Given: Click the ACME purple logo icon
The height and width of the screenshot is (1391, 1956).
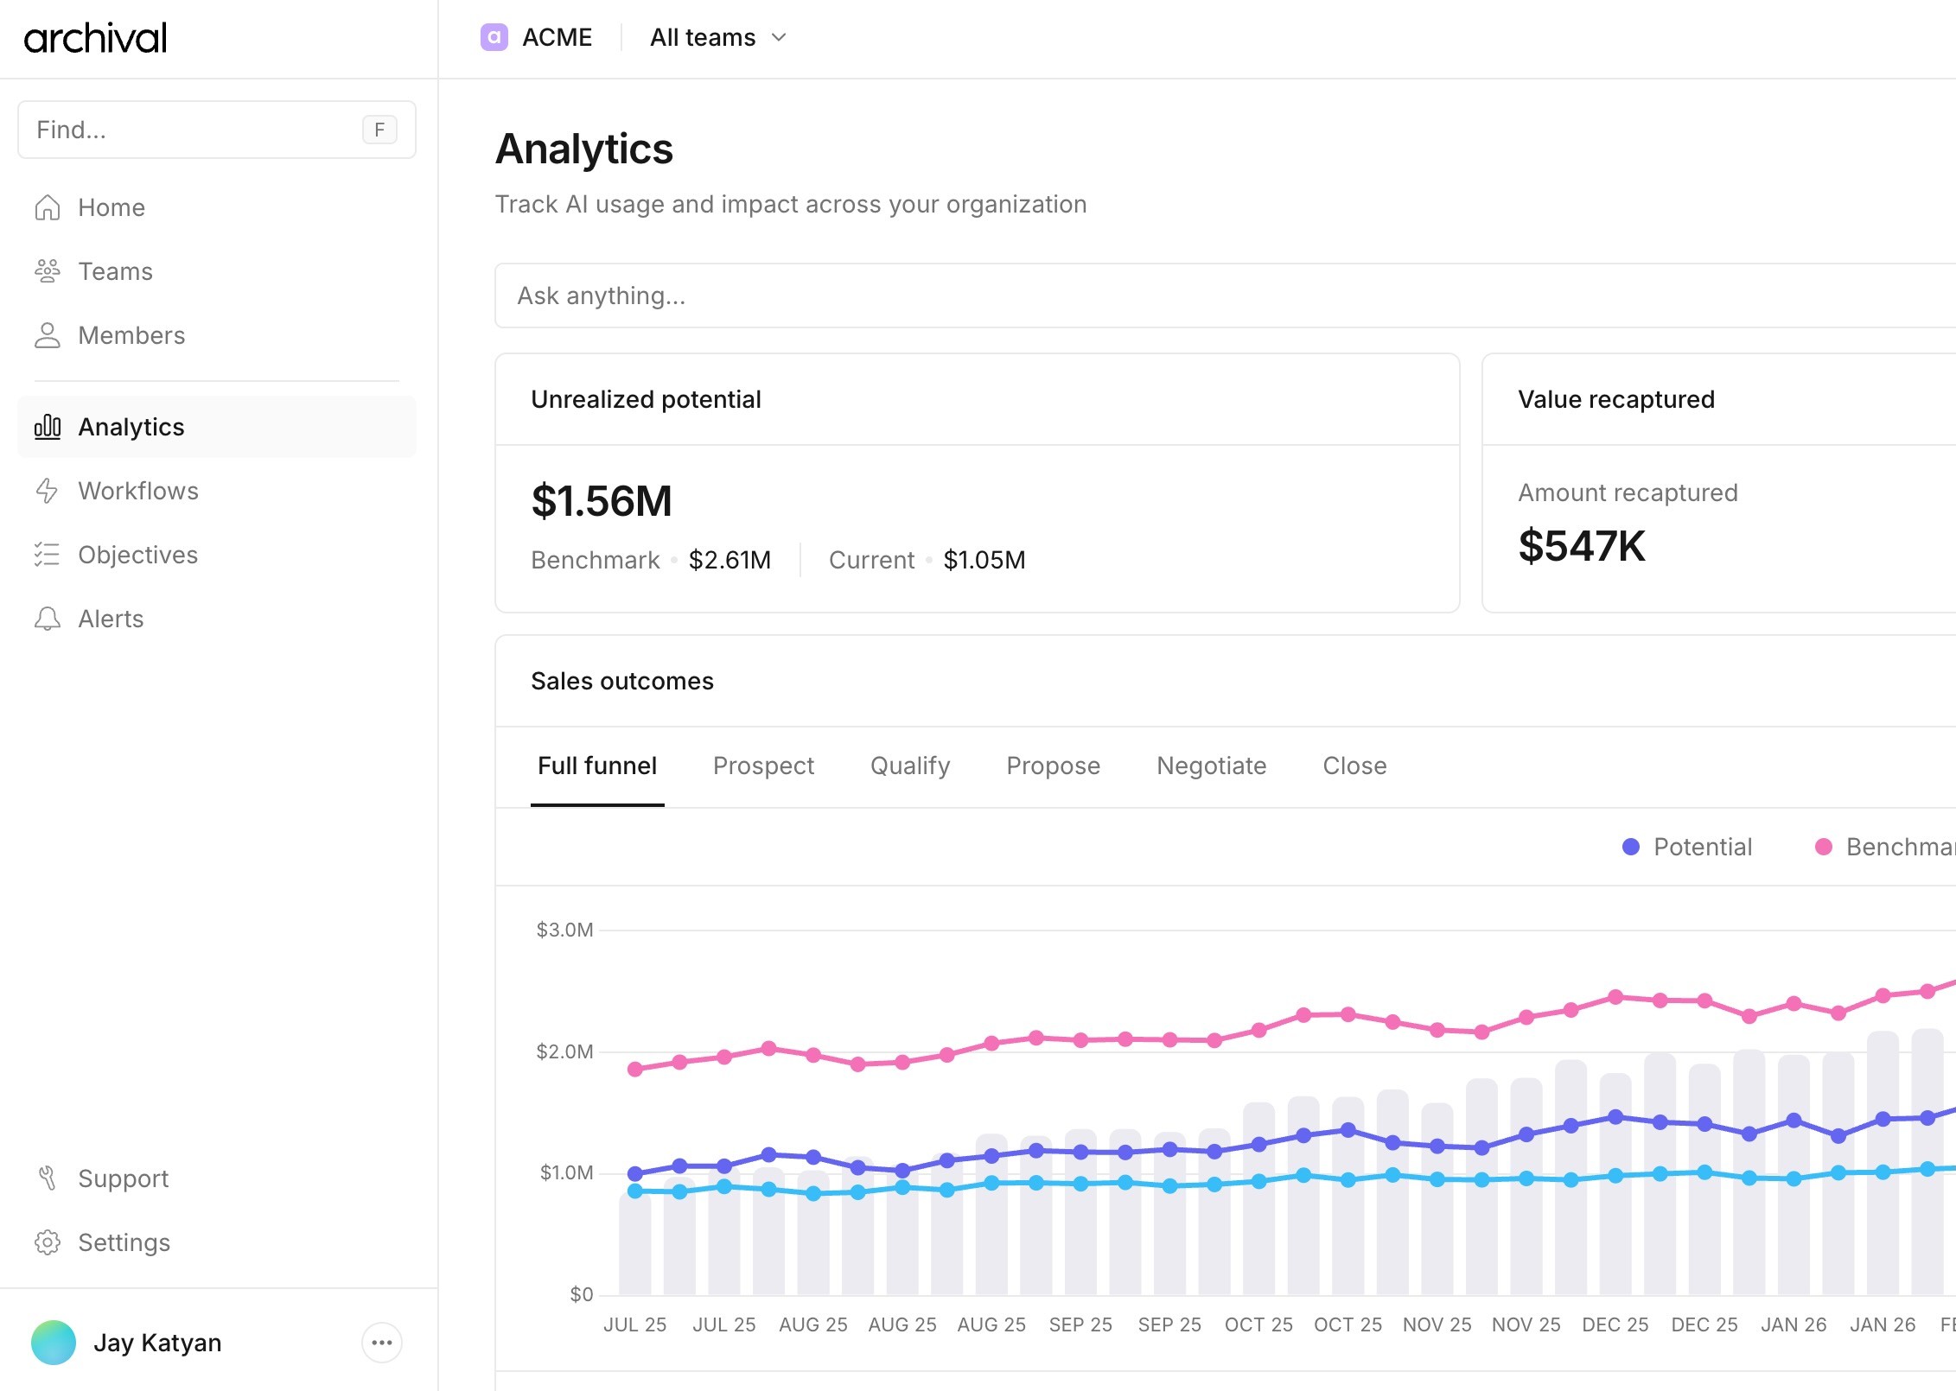Looking at the screenshot, I should (x=494, y=37).
